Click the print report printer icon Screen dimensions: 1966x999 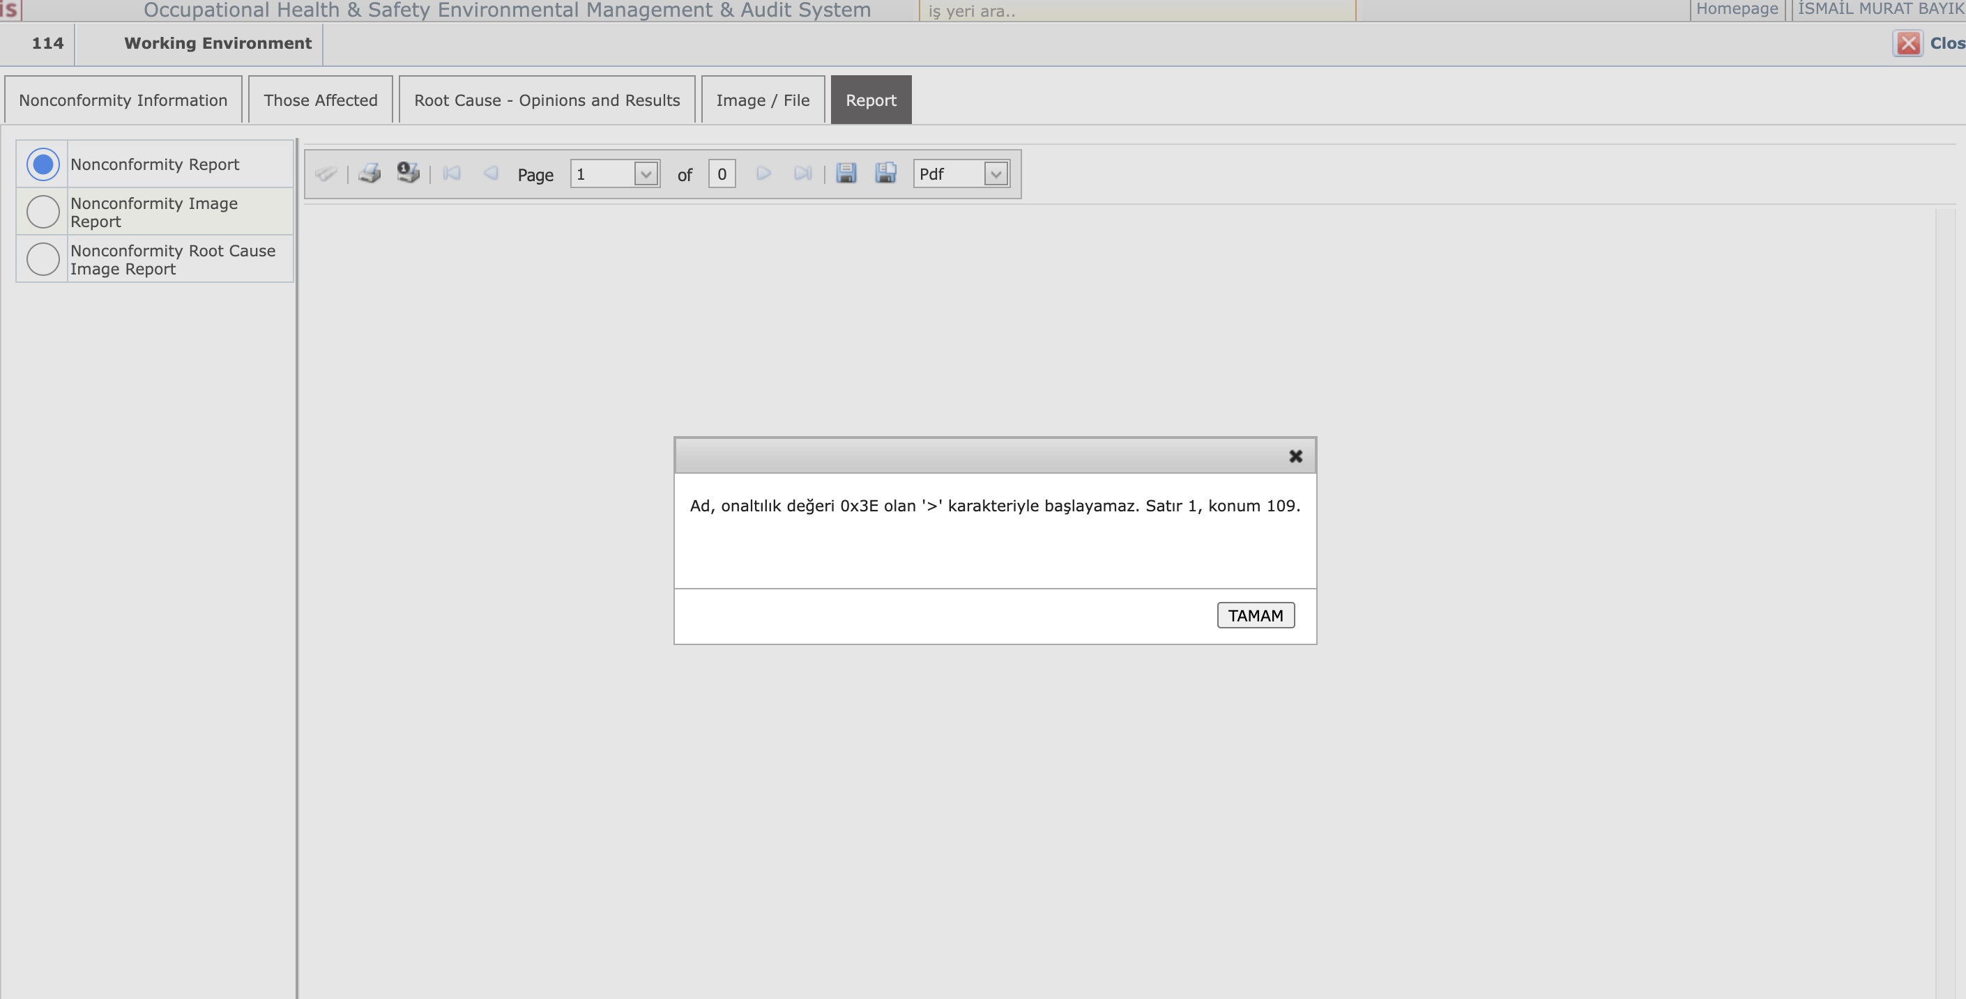click(x=370, y=174)
